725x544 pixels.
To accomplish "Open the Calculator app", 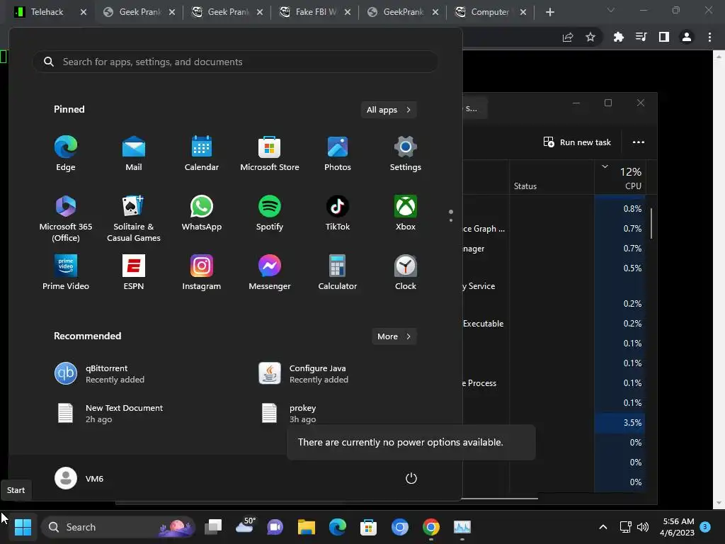I will click(x=338, y=273).
